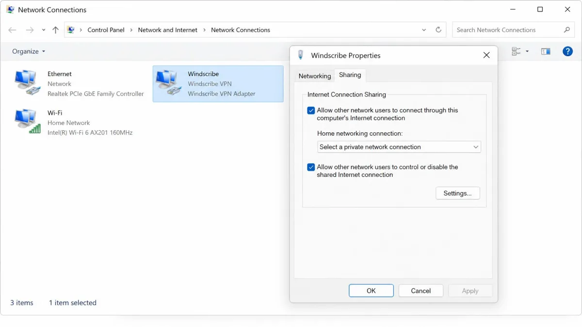
Task: Open the Organize menu
Action: click(29, 51)
